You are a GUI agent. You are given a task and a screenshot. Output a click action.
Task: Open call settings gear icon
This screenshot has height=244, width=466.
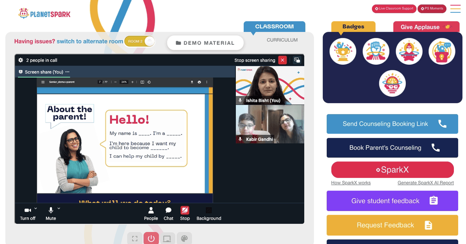point(21,60)
